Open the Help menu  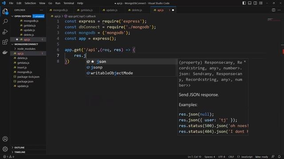[x=80, y=3]
